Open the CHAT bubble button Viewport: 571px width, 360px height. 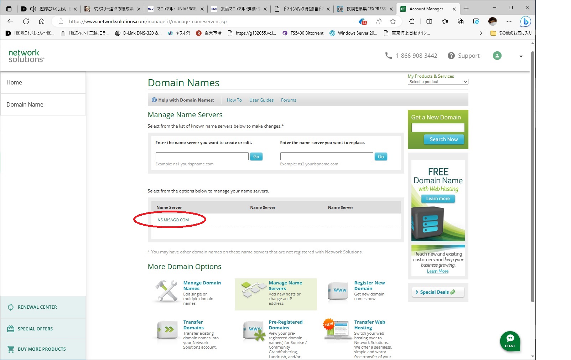pos(510,341)
